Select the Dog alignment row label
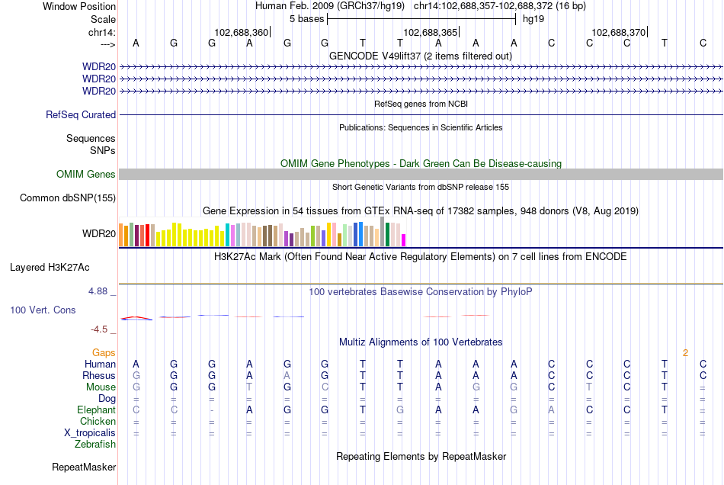Viewport: 724px width, 485px height. click(x=107, y=398)
